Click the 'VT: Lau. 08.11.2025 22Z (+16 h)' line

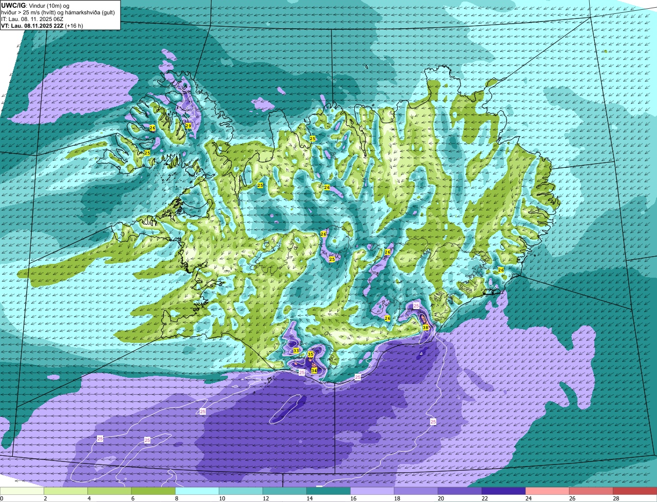(42, 25)
